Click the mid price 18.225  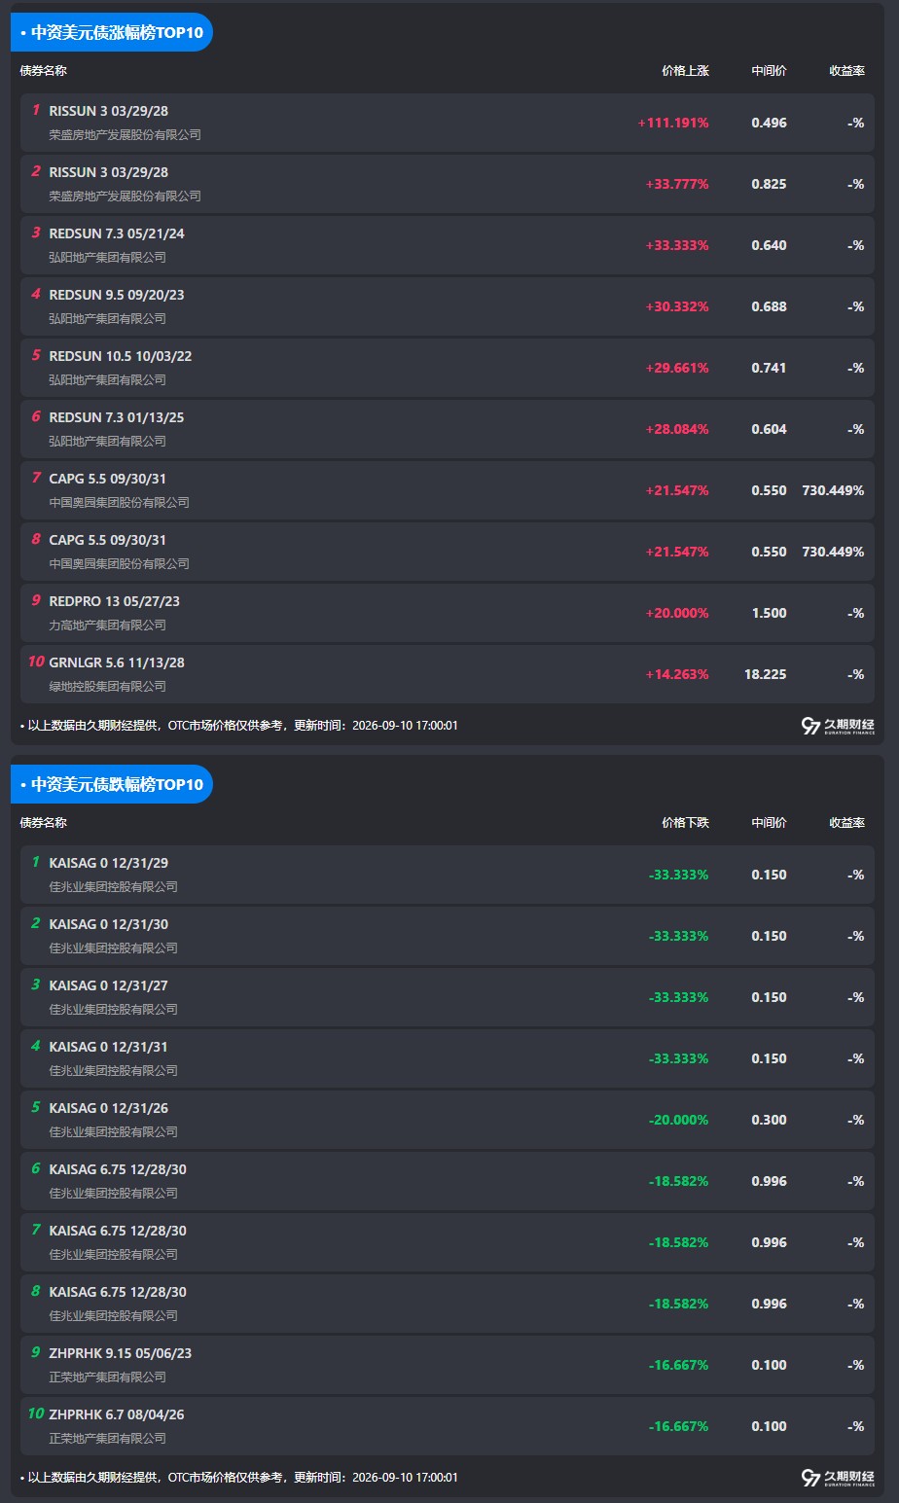766,674
